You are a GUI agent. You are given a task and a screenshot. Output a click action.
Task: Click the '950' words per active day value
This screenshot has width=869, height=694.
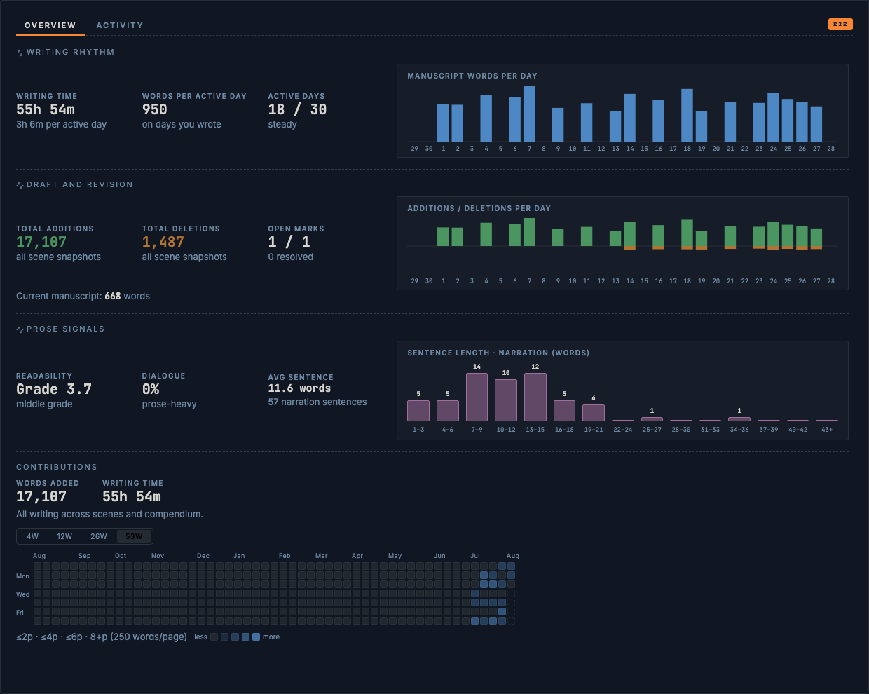tap(155, 109)
